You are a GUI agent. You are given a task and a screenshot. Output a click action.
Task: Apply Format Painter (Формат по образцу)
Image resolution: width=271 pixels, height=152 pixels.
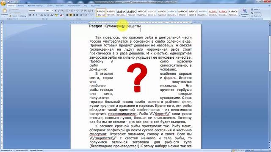pos(18,16)
